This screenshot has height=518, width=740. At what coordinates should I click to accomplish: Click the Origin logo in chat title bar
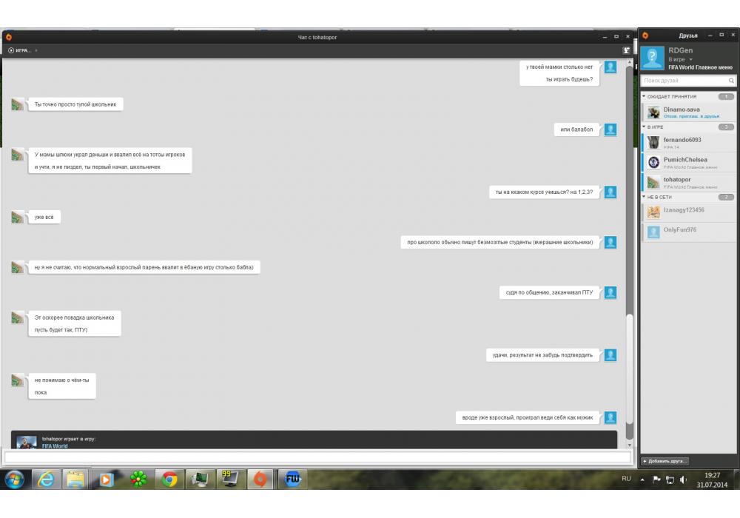[8, 37]
